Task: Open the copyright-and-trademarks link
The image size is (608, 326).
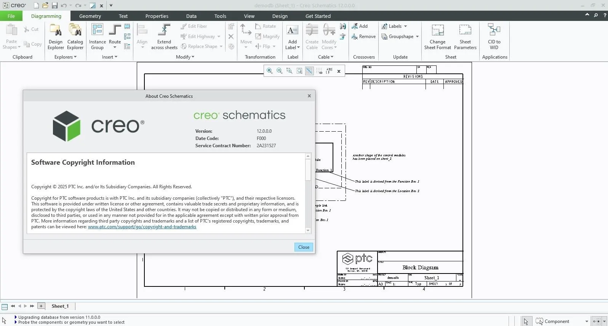Action: click(x=142, y=227)
